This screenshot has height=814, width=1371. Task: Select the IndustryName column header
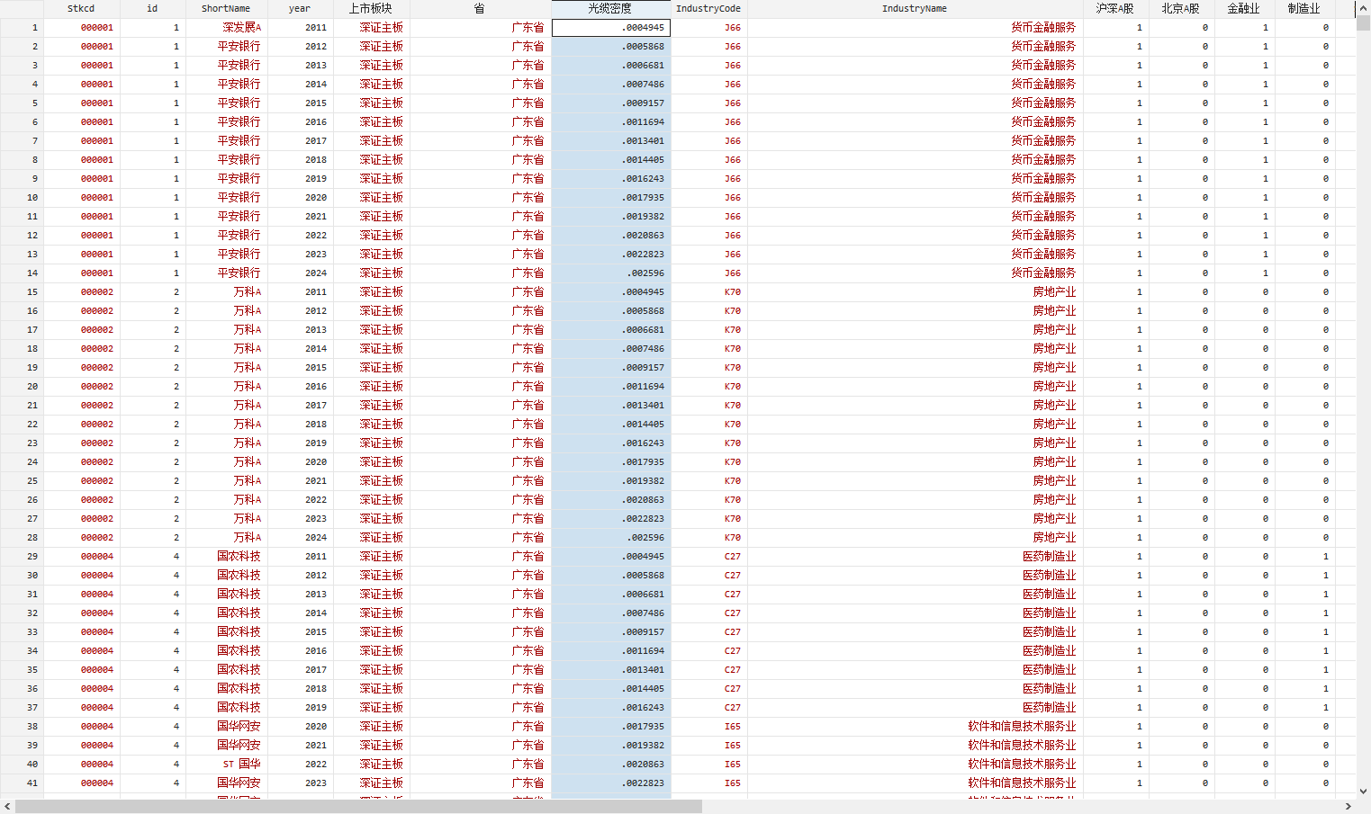(914, 8)
